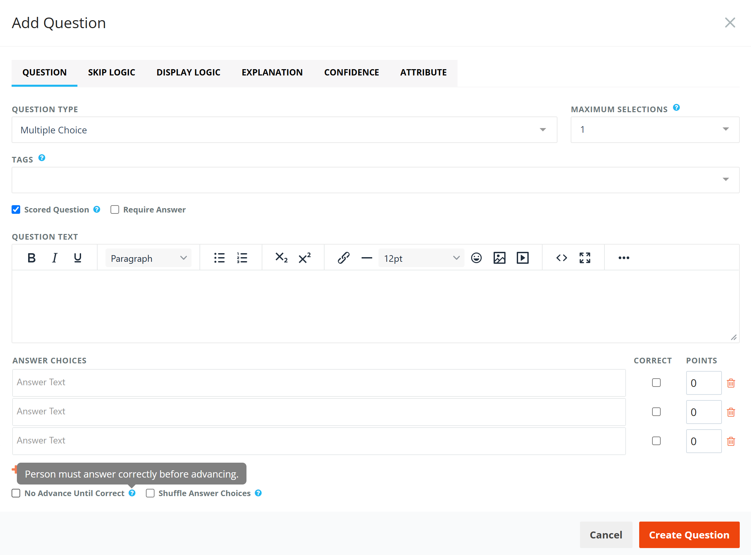This screenshot has width=751, height=555.
Task: Delete the first answer choice
Action: (731, 383)
